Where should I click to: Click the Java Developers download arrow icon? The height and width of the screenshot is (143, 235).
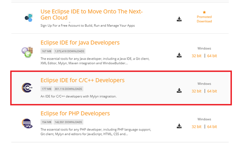[x=179, y=55]
